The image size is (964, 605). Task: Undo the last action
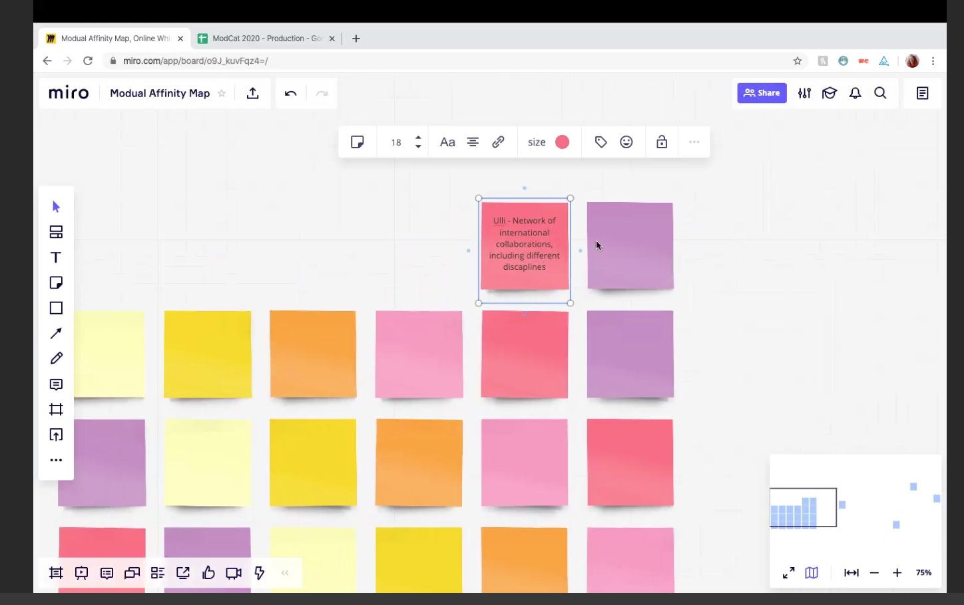tap(290, 93)
